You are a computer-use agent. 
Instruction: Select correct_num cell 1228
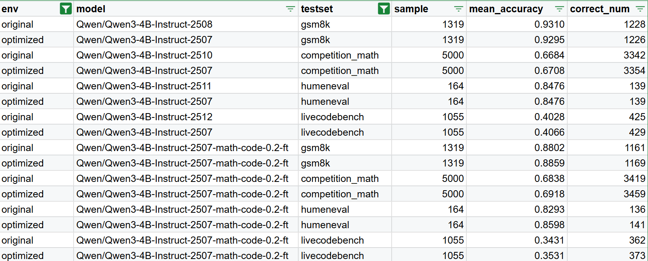608,24
